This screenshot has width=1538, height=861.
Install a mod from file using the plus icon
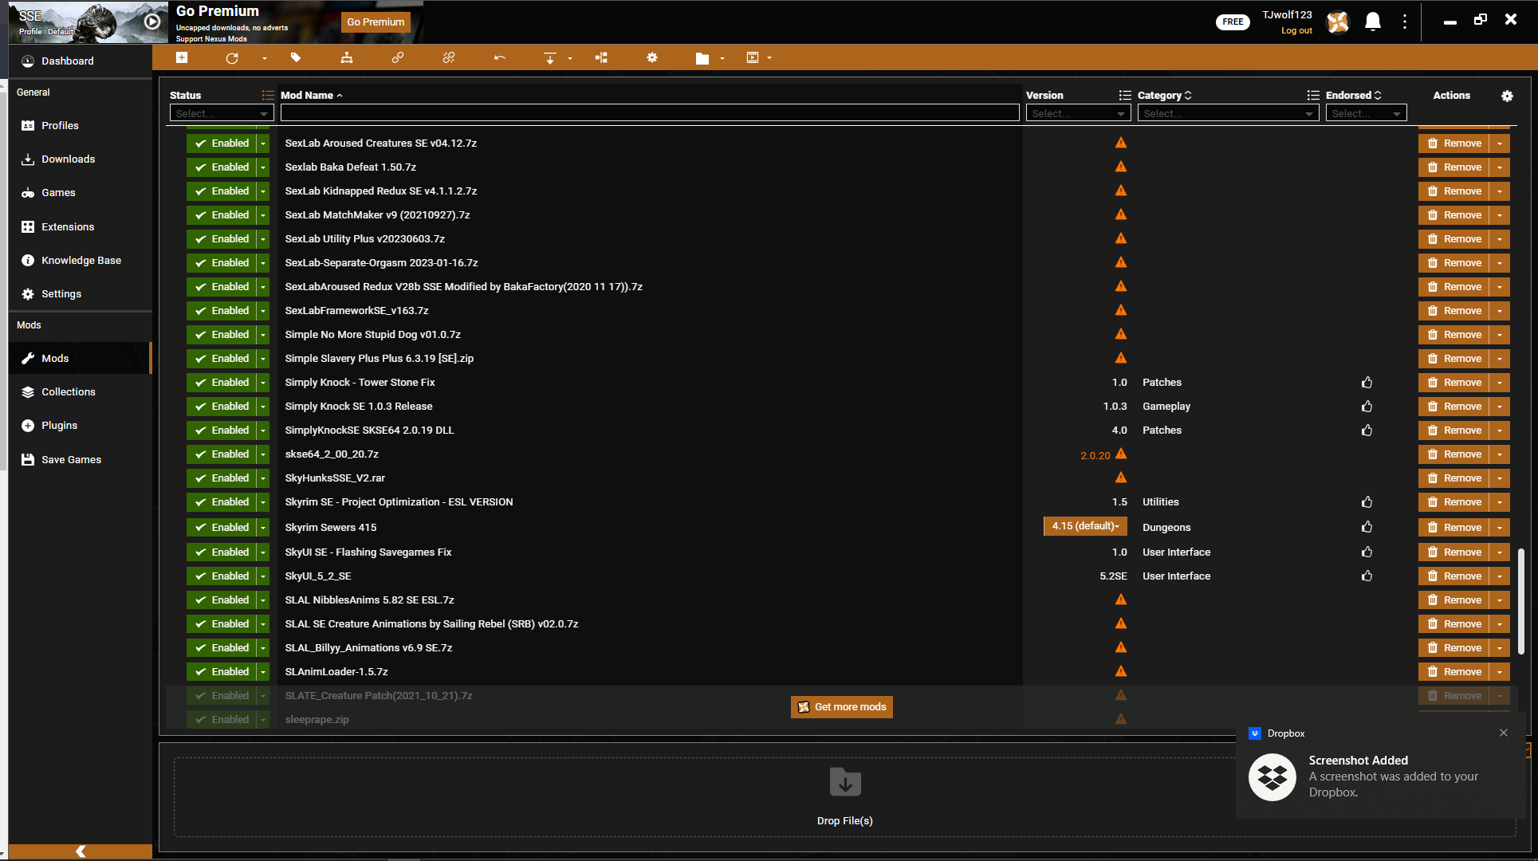point(182,57)
